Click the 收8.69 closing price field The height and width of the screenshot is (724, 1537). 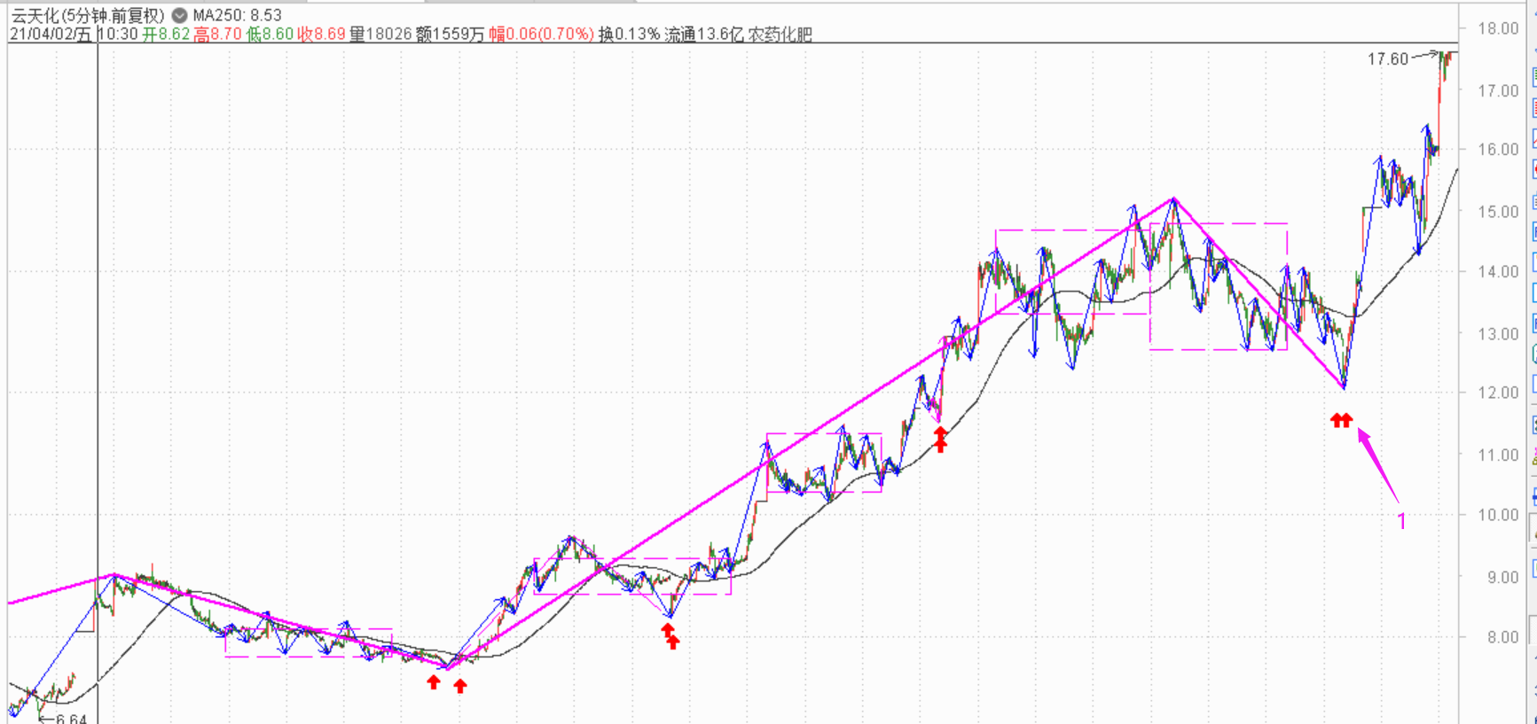click(x=321, y=35)
